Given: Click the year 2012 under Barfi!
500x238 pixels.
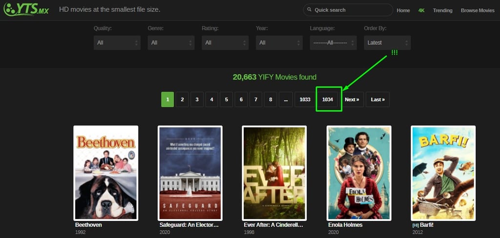Looking at the screenshot, I should click(418, 232).
